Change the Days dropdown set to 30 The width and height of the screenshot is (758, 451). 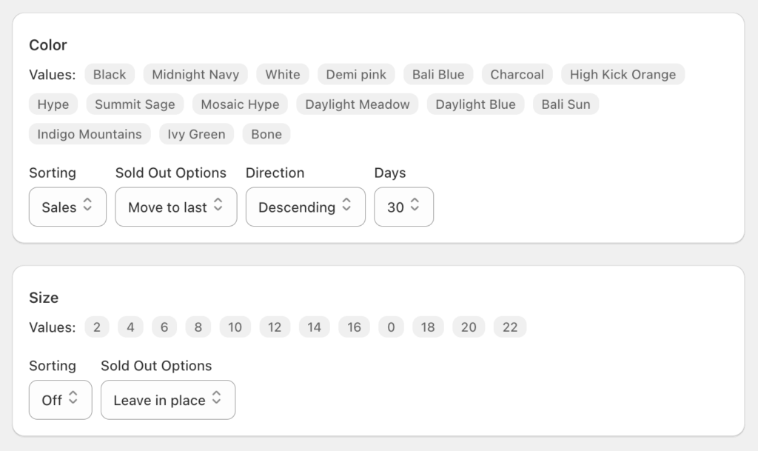[x=403, y=207]
